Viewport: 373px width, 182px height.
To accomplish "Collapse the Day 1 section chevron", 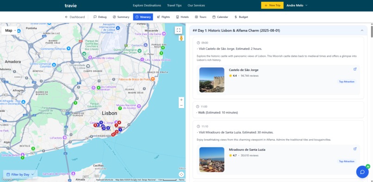I will coord(362,30).
